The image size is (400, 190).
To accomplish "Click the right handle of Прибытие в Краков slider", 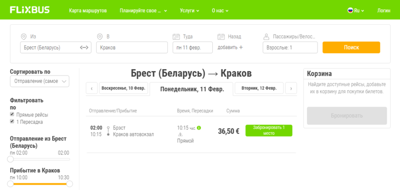I will point(69,184).
